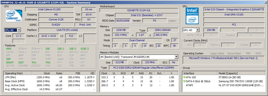Viewport: 268px width, 96px height.
Task: Click the module Size 512 MB field
Action: coord(120,62)
